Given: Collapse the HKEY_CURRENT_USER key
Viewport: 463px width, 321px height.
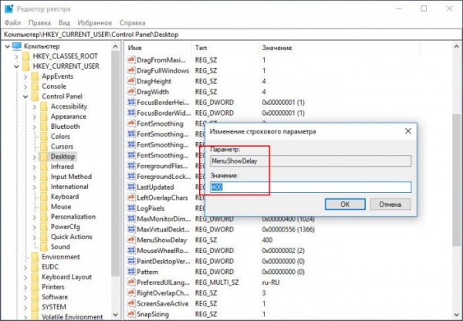Looking at the screenshot, I should pos(16,66).
